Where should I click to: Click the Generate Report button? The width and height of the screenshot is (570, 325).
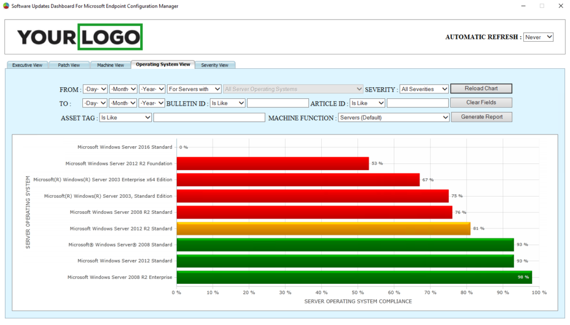(481, 117)
